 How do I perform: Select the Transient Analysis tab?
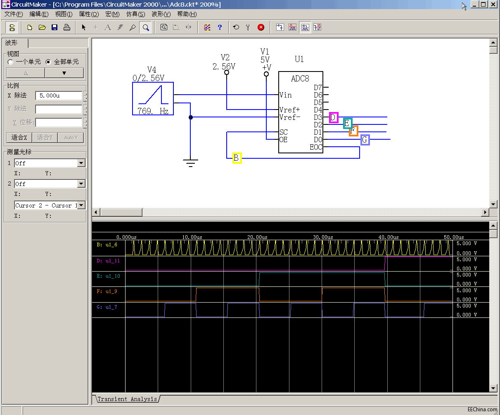[127, 399]
